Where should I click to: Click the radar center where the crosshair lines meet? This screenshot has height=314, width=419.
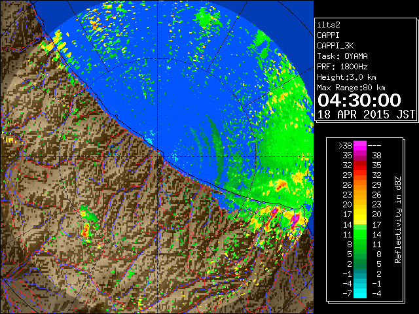point(157,157)
